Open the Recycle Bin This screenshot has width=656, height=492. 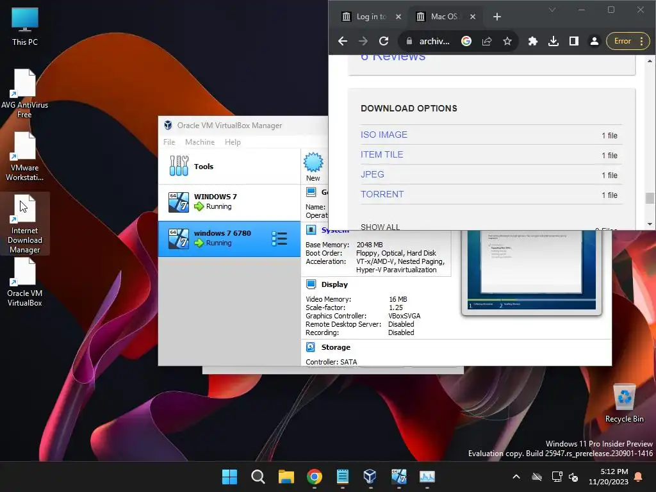(x=624, y=404)
